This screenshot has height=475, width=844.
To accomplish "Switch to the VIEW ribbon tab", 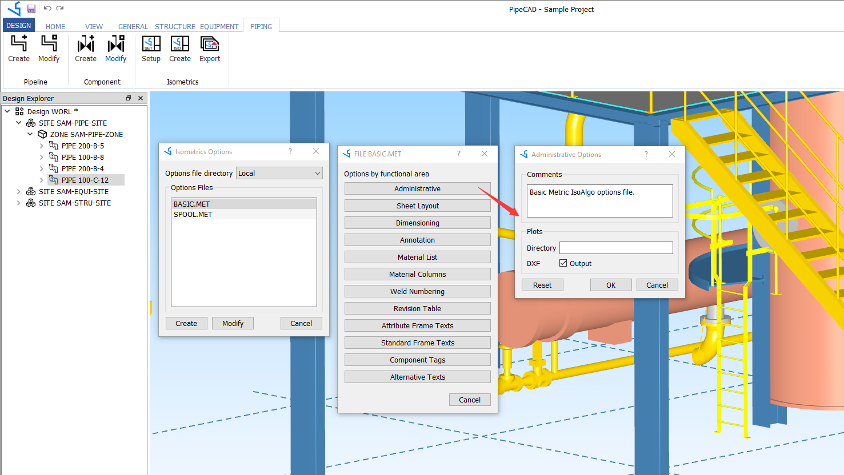I will [94, 26].
